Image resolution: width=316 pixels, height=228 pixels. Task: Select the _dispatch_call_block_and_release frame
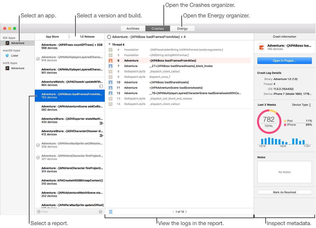coord(179,98)
